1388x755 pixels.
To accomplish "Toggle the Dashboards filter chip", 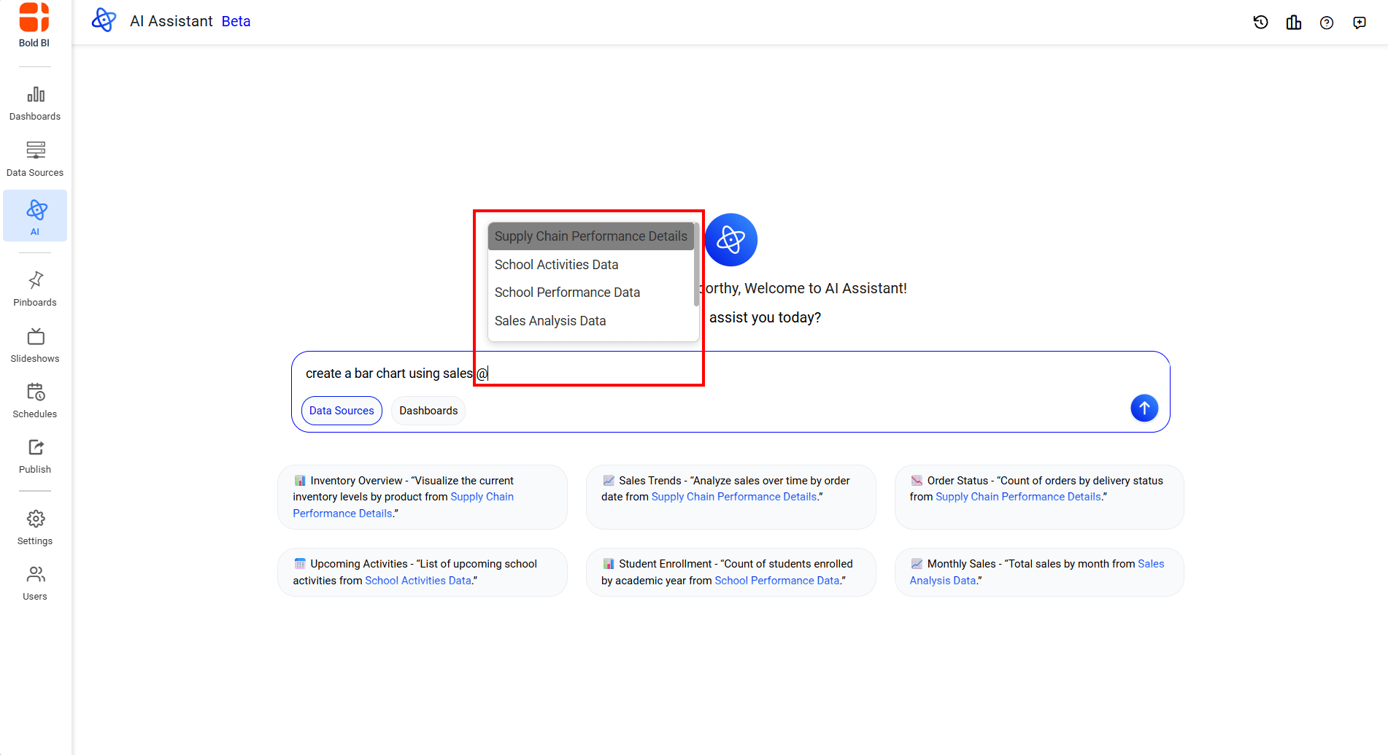I will (x=428, y=411).
